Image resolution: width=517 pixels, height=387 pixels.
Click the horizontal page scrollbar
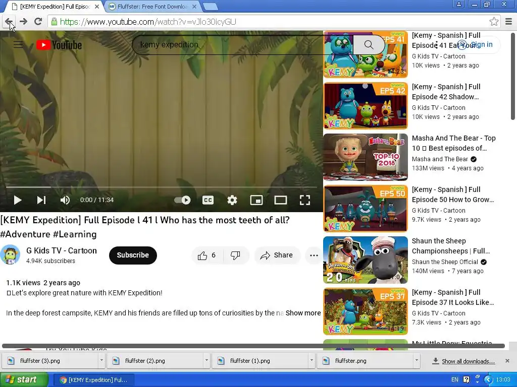pyautogui.click(x=253, y=346)
